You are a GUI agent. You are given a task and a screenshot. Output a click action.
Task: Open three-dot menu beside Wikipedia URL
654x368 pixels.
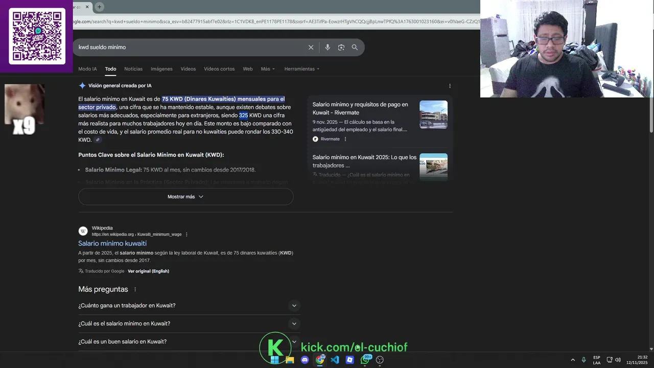(x=186, y=235)
